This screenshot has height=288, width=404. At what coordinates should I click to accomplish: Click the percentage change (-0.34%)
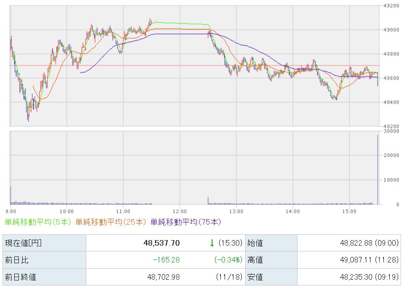(228, 260)
